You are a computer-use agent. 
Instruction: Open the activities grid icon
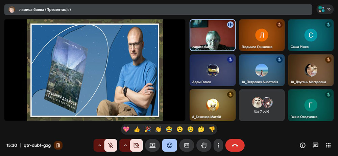[x=328, y=145]
